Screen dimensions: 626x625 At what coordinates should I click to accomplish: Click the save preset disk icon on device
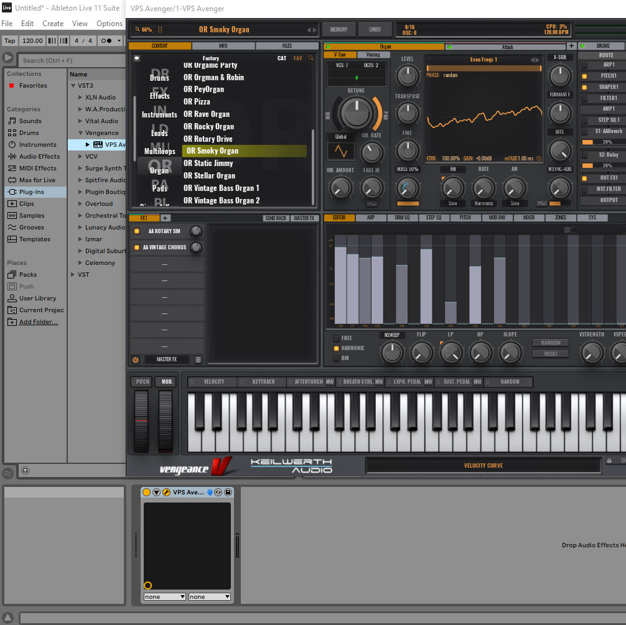[x=228, y=492]
